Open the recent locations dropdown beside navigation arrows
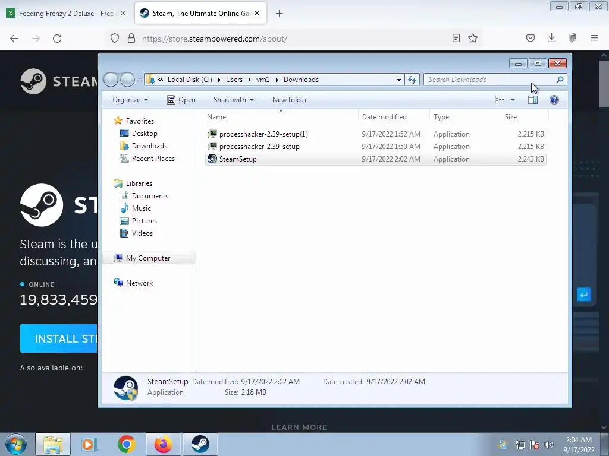 pyautogui.click(x=139, y=80)
